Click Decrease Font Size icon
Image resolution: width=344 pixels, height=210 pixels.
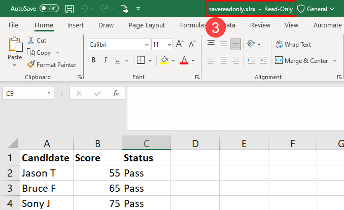[192, 44]
